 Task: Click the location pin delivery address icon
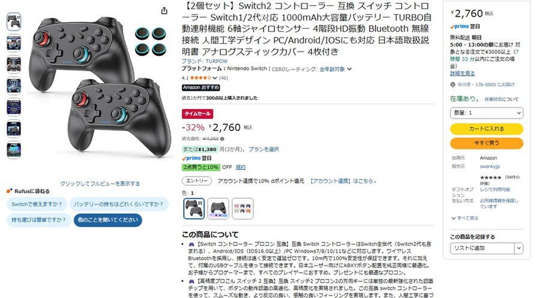452,85
